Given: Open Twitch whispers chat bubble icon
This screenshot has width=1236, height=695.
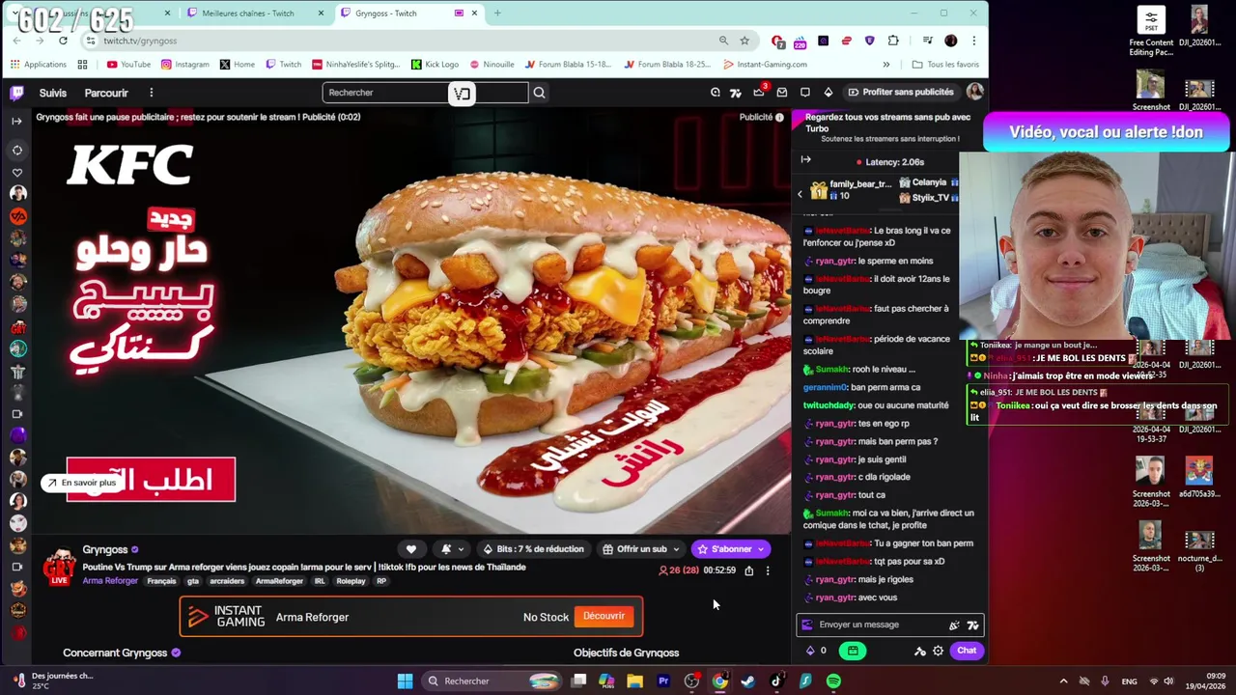Looking at the screenshot, I should coord(804,92).
